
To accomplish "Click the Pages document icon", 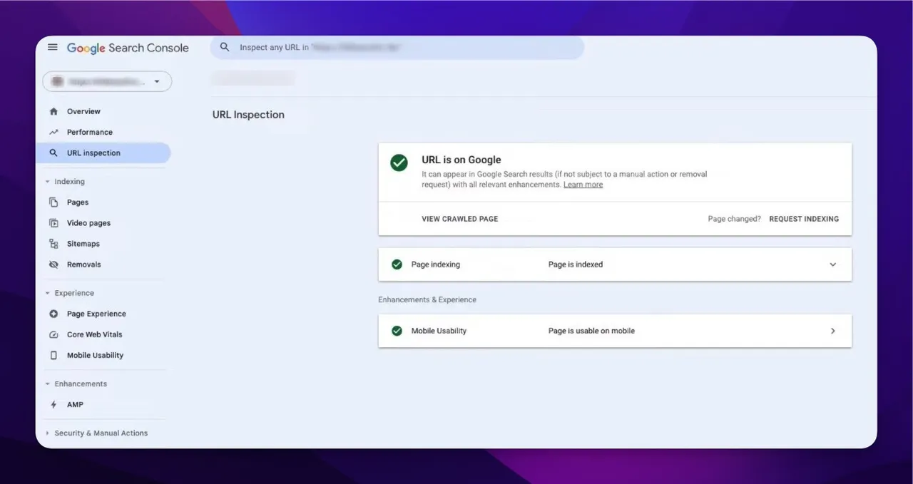I will [x=53, y=202].
